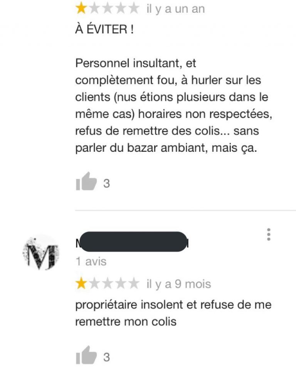
Task: Click the third grey star of the 9-month review
Action: click(x=108, y=284)
